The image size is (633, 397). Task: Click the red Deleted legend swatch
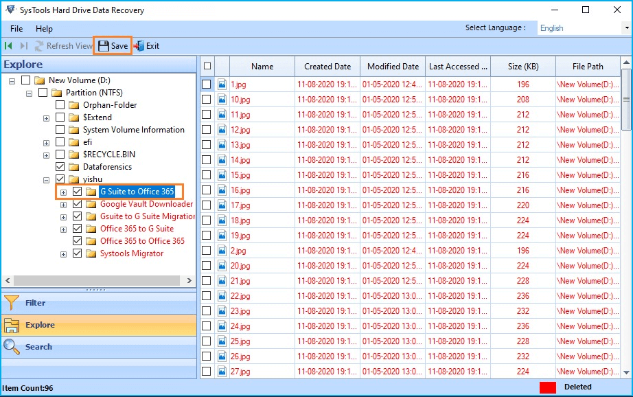pos(548,387)
